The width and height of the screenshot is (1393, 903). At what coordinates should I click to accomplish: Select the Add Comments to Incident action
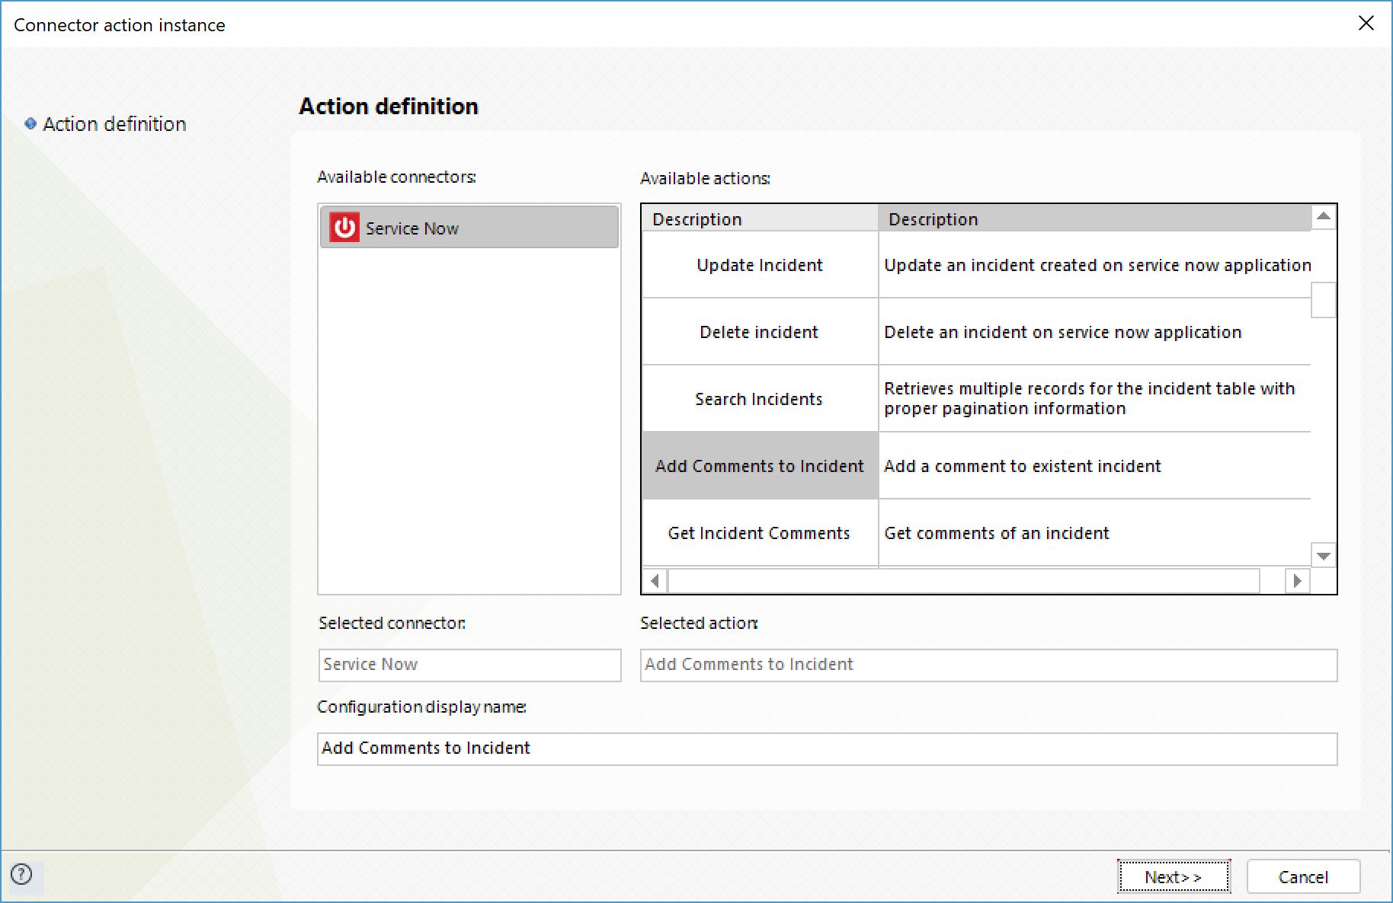(760, 466)
